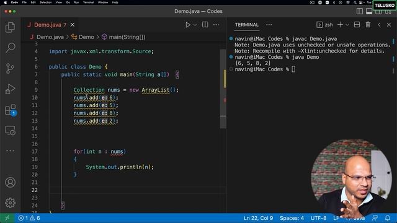Open the Code menu in menu bar
Image resolution: width=397 pixels, height=223 pixels.
click(x=14, y=2)
